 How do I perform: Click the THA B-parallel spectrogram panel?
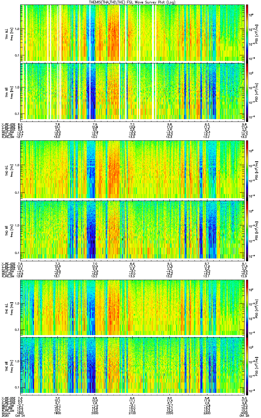click(x=133, y=91)
